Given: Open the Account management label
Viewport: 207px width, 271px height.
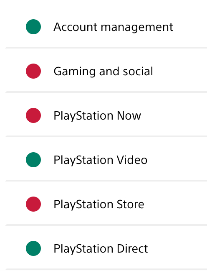Looking at the screenshot, I should coord(113,27).
